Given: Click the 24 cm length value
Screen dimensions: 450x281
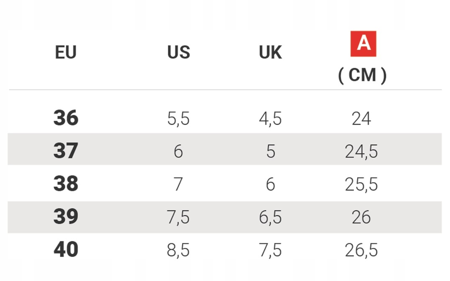Looking at the screenshot, I should click(361, 119).
